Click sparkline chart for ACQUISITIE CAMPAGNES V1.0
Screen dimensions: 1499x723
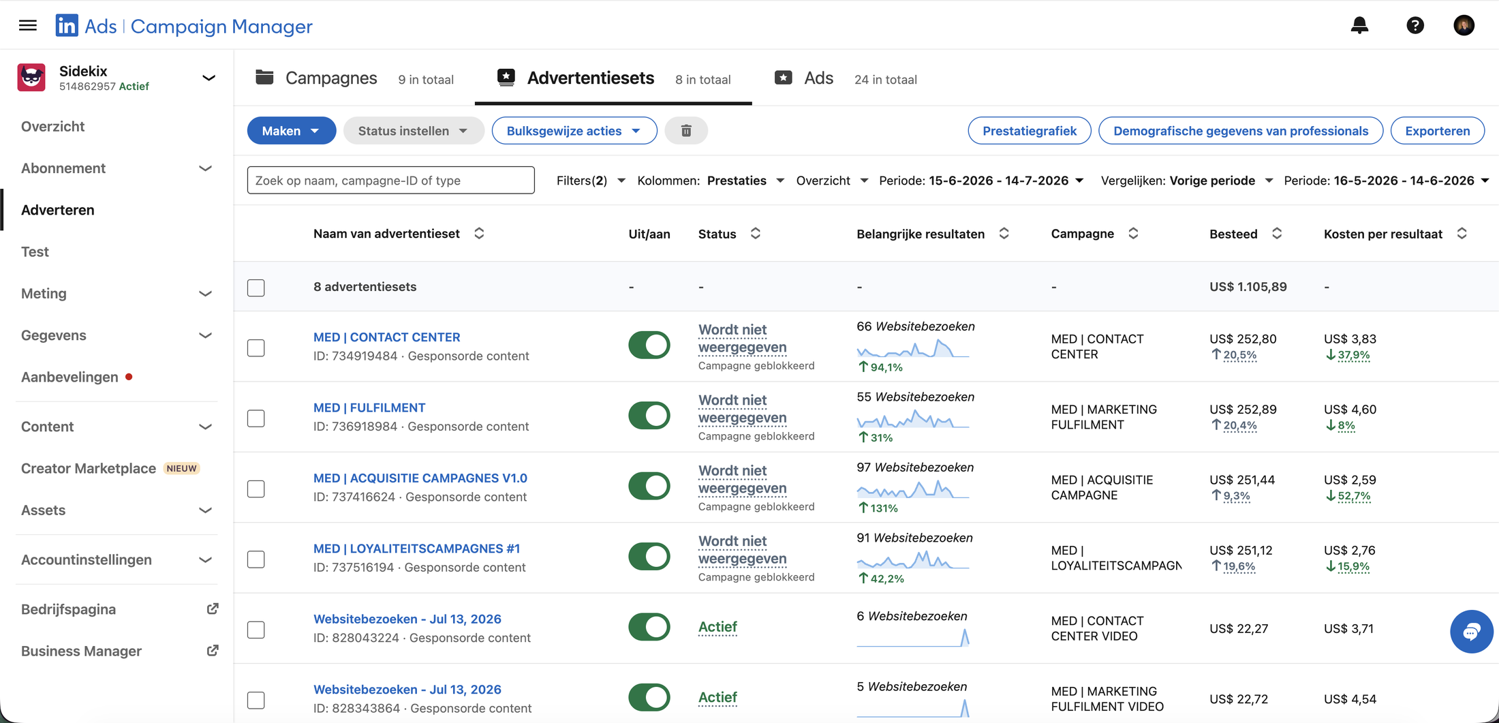913,489
